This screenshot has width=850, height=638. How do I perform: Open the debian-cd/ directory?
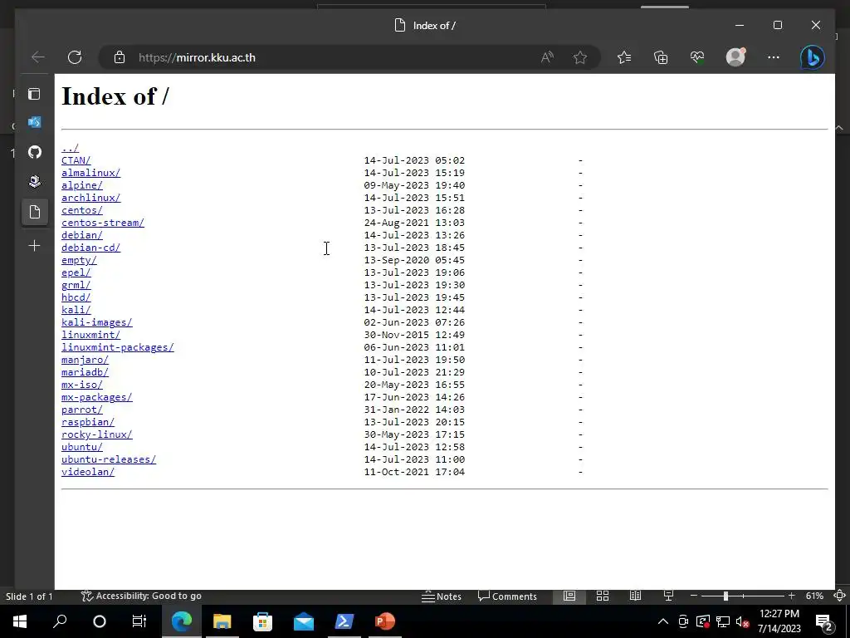click(x=90, y=248)
